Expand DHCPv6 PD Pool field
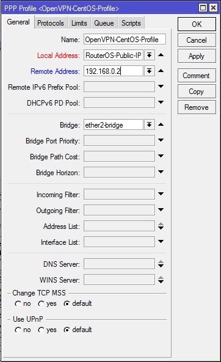 pyautogui.click(x=161, y=102)
